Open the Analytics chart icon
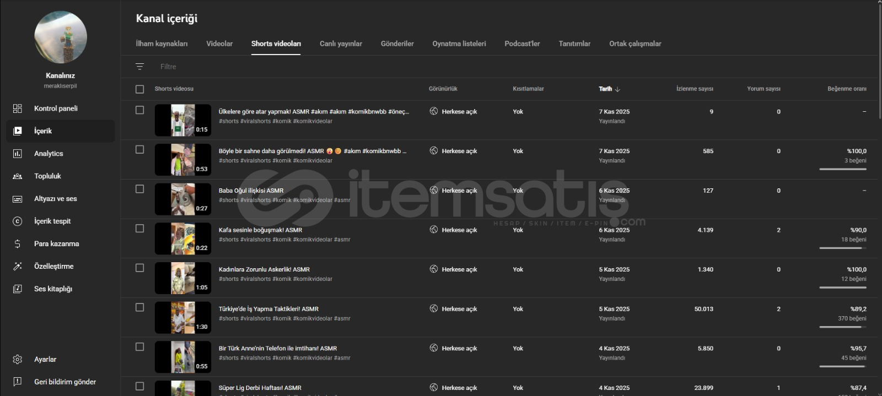The height and width of the screenshot is (396, 882). 18,154
